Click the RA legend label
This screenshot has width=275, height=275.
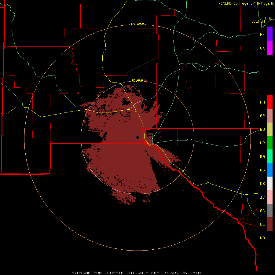click(262, 156)
